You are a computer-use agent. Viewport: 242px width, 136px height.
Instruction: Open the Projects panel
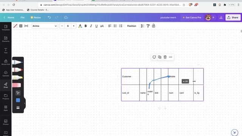pyautogui.click(x=6, y=97)
